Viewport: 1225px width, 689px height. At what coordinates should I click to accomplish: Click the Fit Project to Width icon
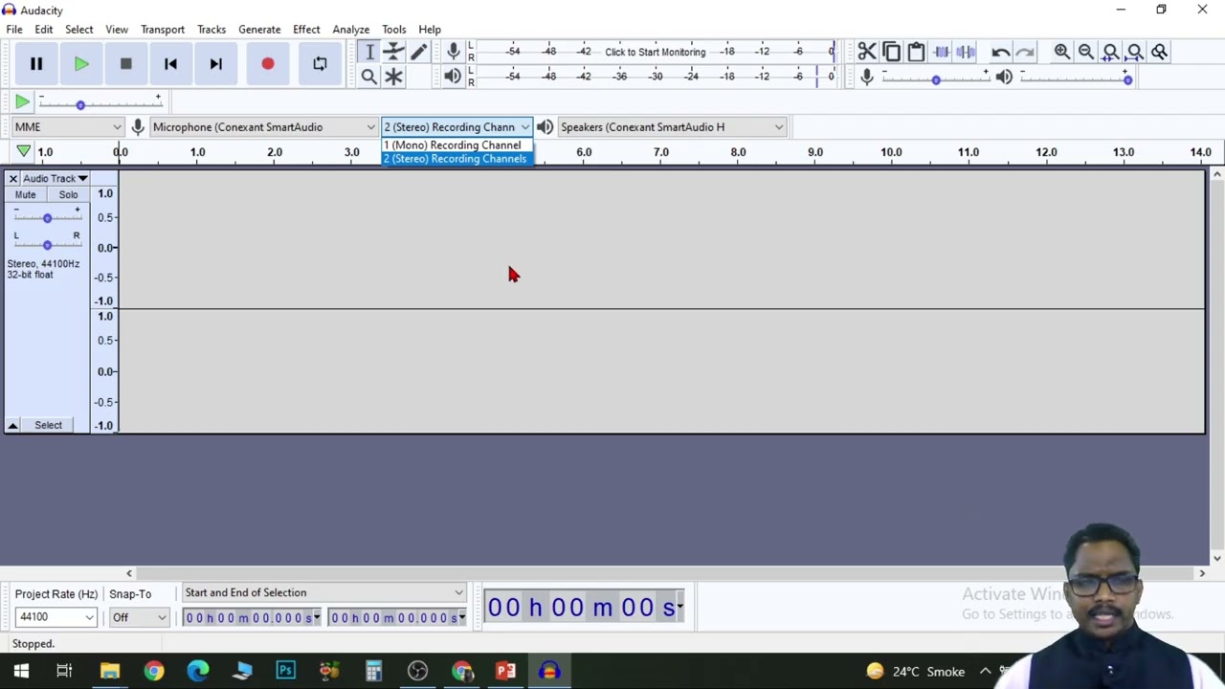click(1135, 52)
